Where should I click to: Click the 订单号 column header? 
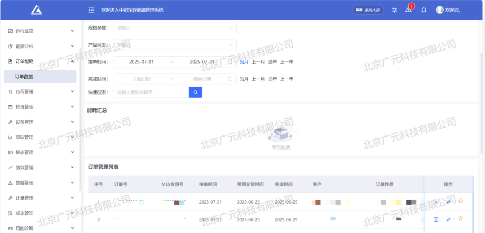click(121, 184)
